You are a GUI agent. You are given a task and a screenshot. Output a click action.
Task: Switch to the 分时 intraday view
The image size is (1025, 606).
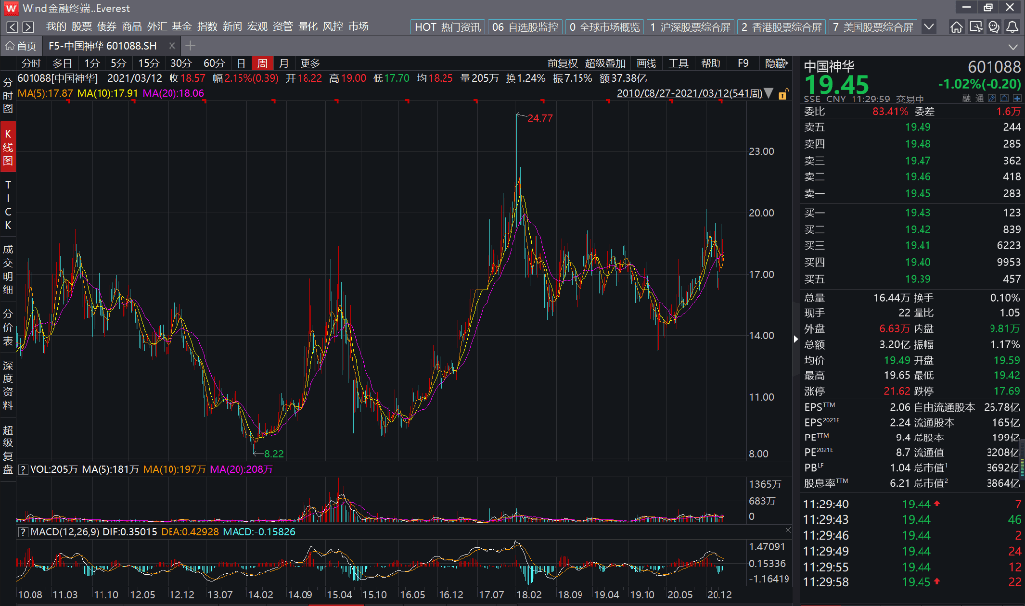31,63
